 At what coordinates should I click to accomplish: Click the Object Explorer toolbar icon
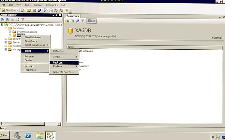point(56,10)
